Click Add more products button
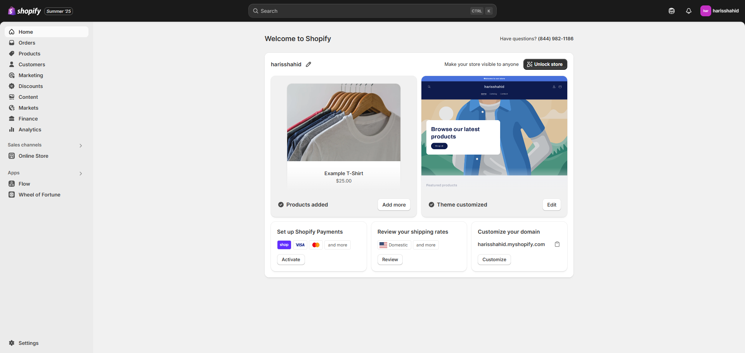Viewport: 745px width, 353px height. tap(394, 205)
